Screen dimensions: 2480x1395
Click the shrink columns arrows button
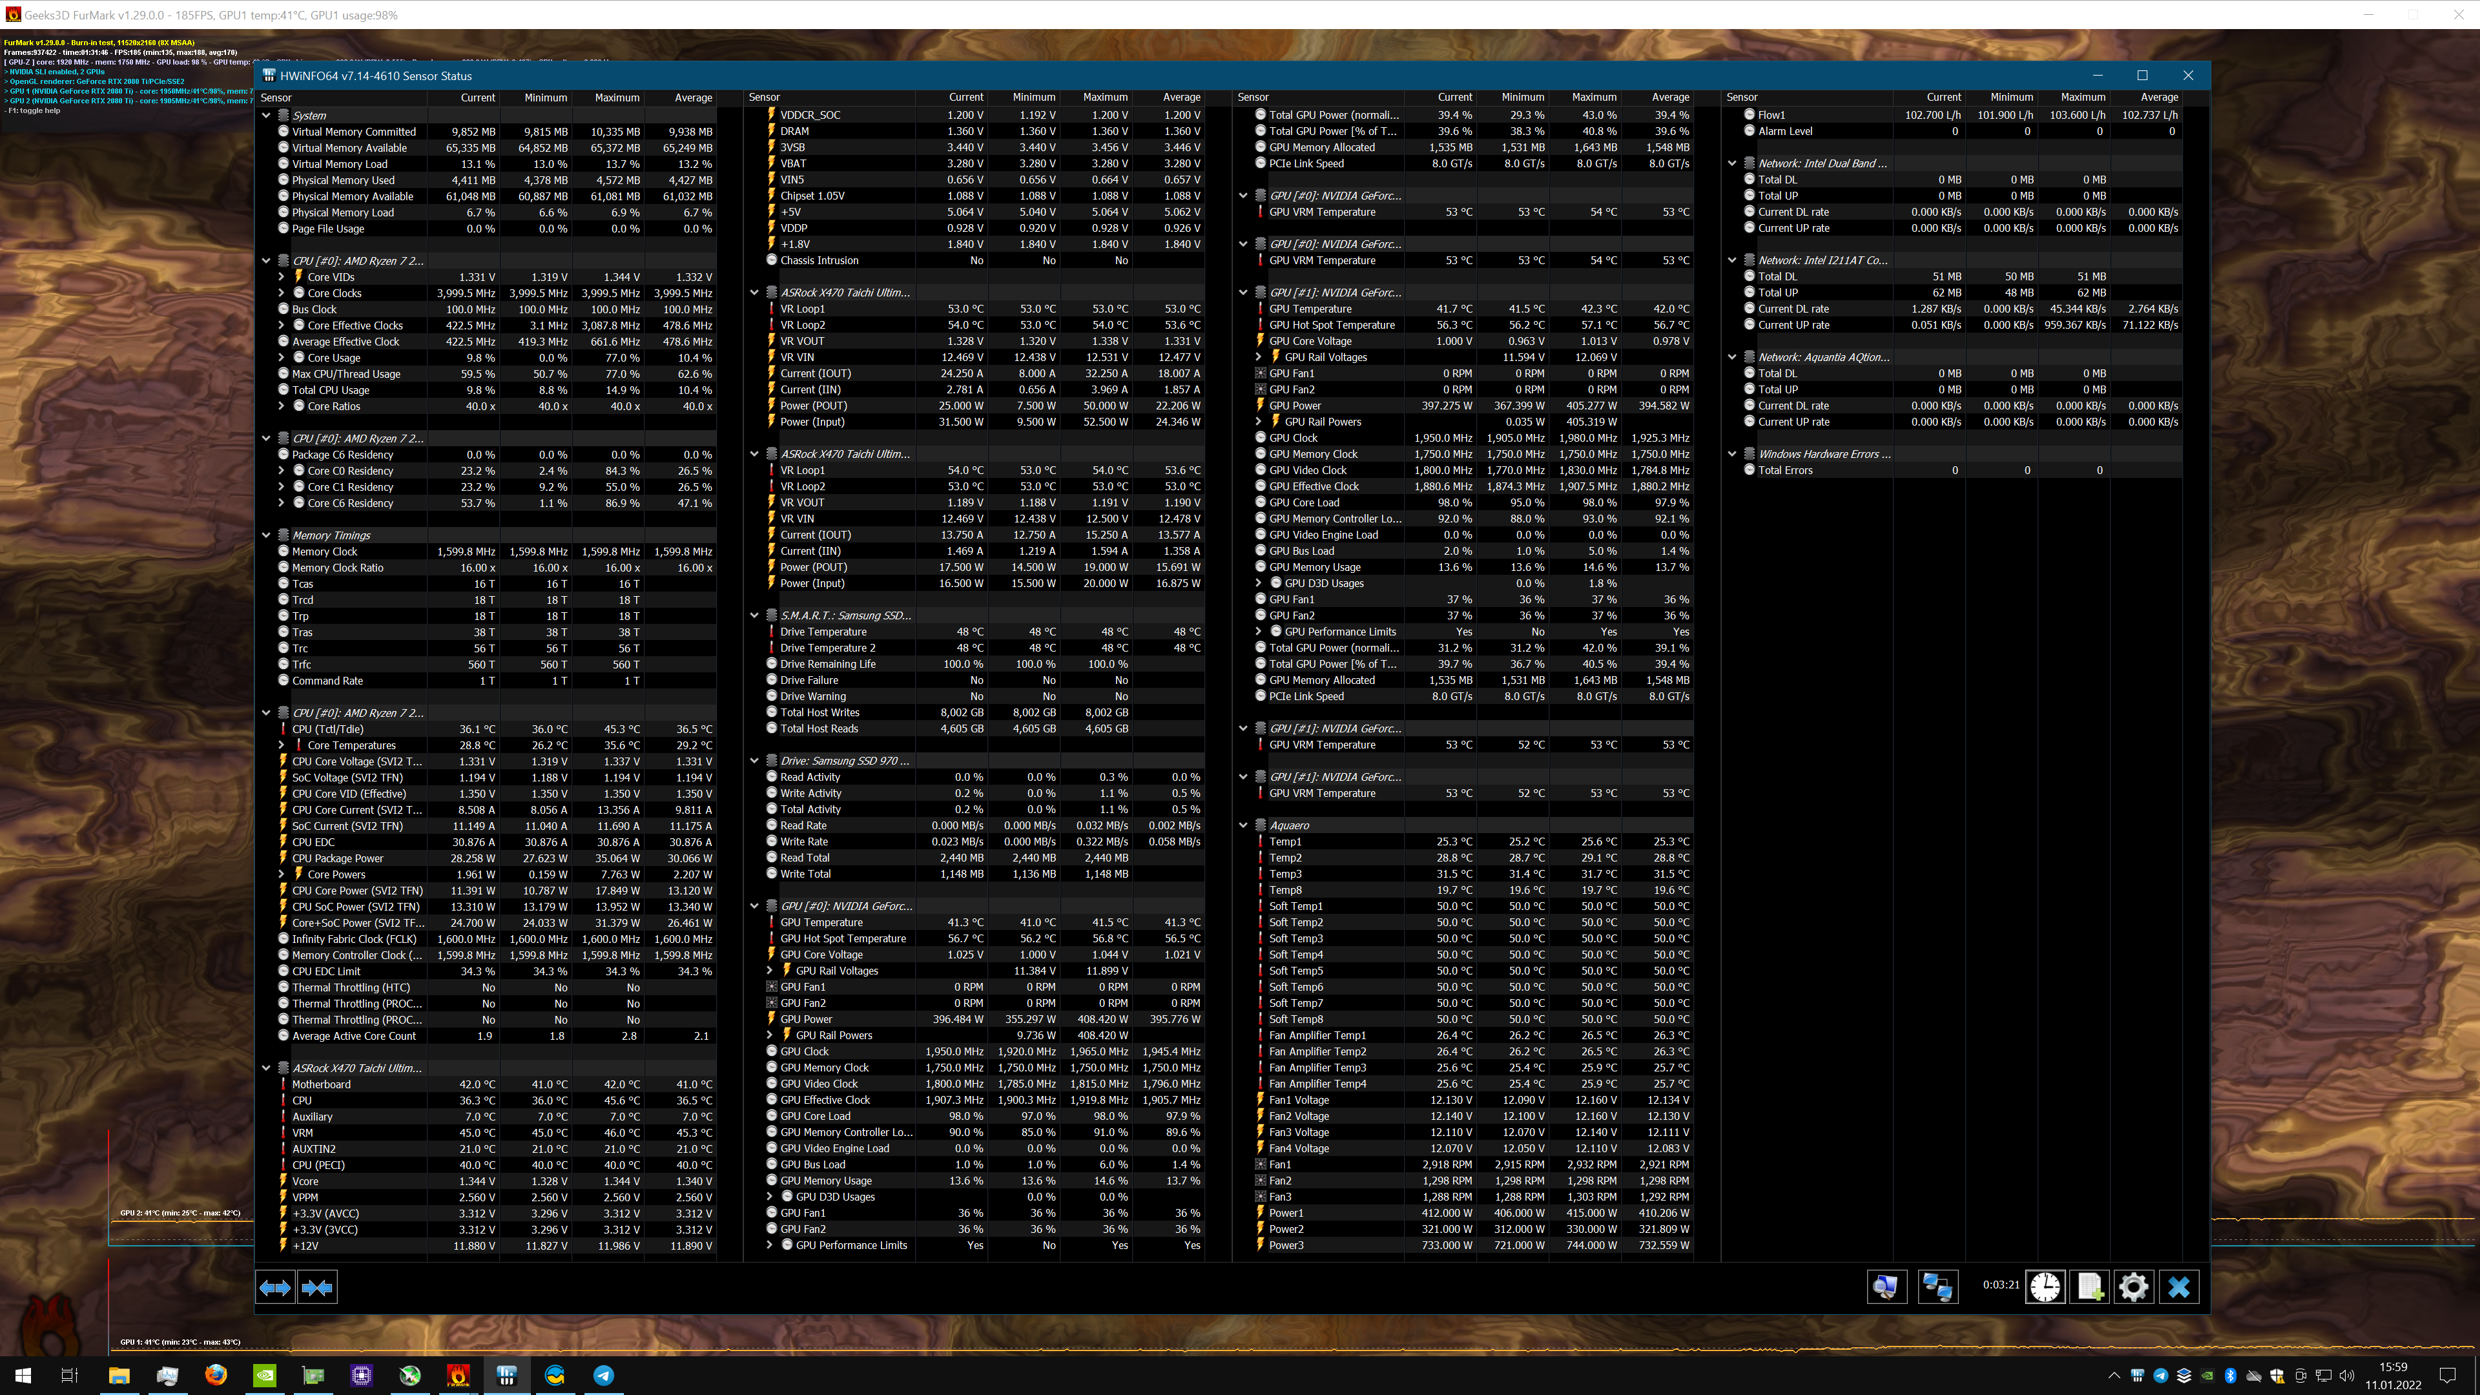[x=316, y=1287]
